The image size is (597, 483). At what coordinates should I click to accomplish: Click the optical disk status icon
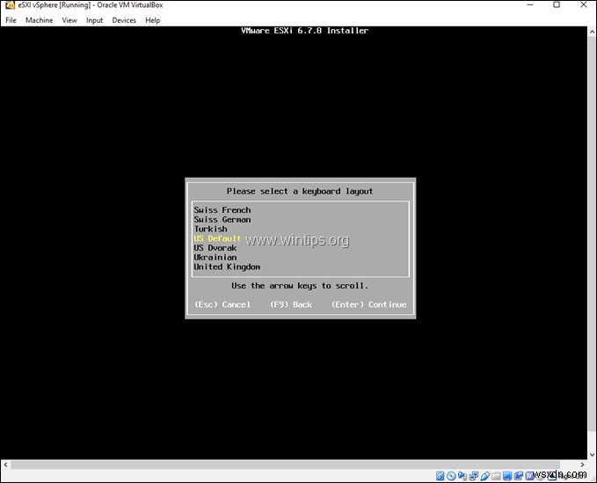pyautogui.click(x=451, y=476)
